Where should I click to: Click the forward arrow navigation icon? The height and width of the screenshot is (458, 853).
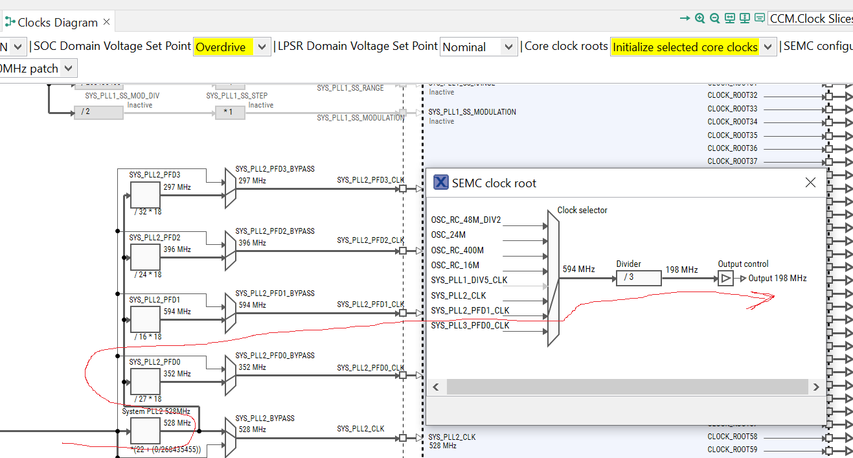coord(686,18)
